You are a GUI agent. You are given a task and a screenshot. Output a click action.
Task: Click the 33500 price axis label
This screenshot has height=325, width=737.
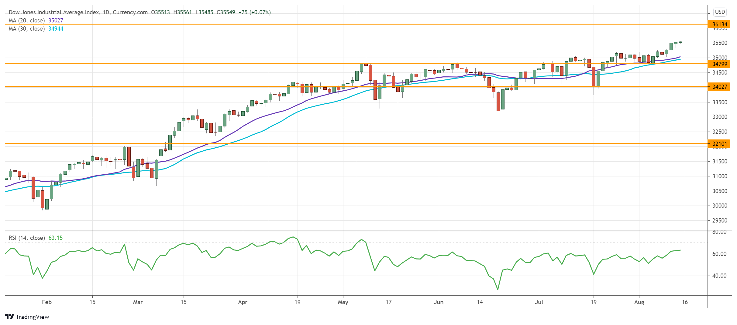(x=720, y=102)
